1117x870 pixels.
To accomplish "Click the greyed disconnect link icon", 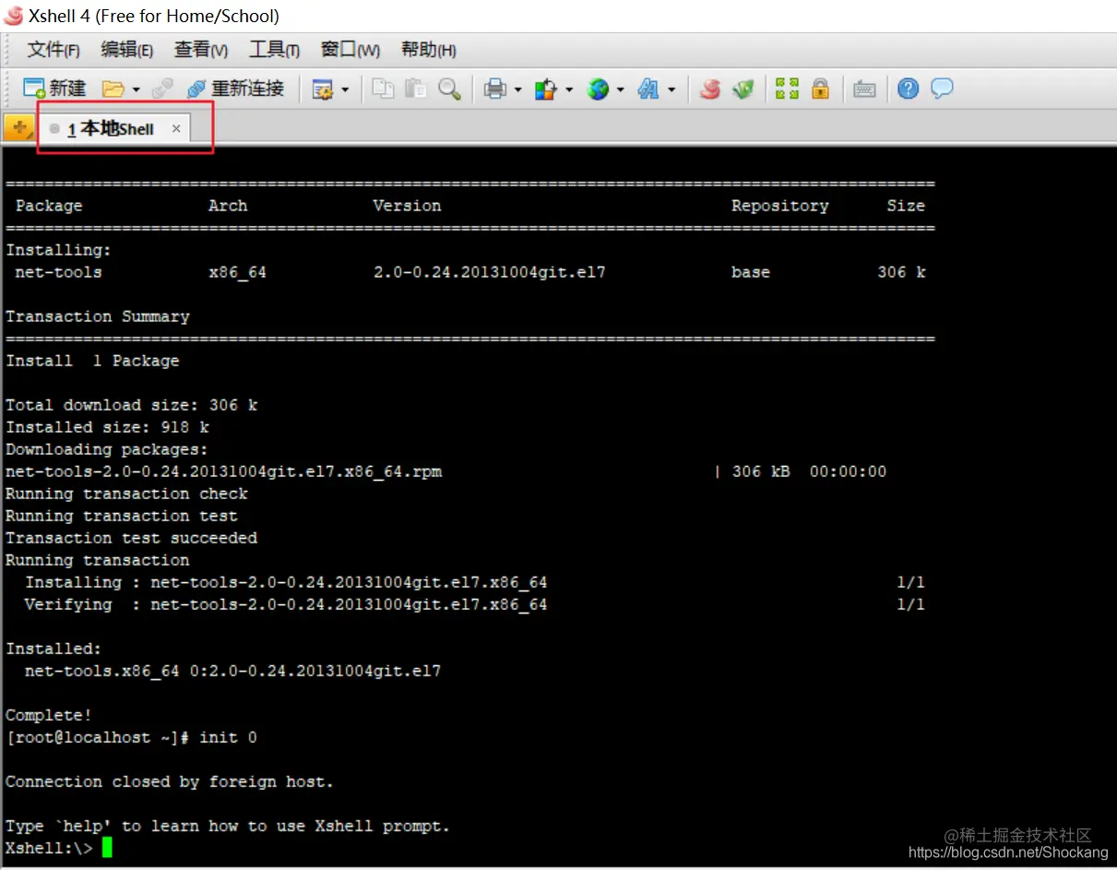I will (162, 89).
